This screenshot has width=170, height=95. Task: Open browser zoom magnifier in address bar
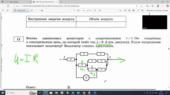[x=137, y=6]
